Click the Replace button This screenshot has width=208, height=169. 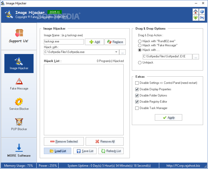(x=115, y=42)
